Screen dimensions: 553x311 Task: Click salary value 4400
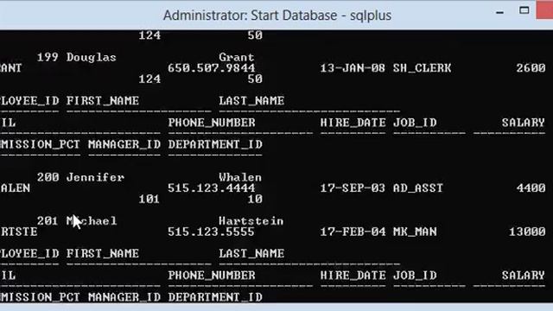click(531, 188)
